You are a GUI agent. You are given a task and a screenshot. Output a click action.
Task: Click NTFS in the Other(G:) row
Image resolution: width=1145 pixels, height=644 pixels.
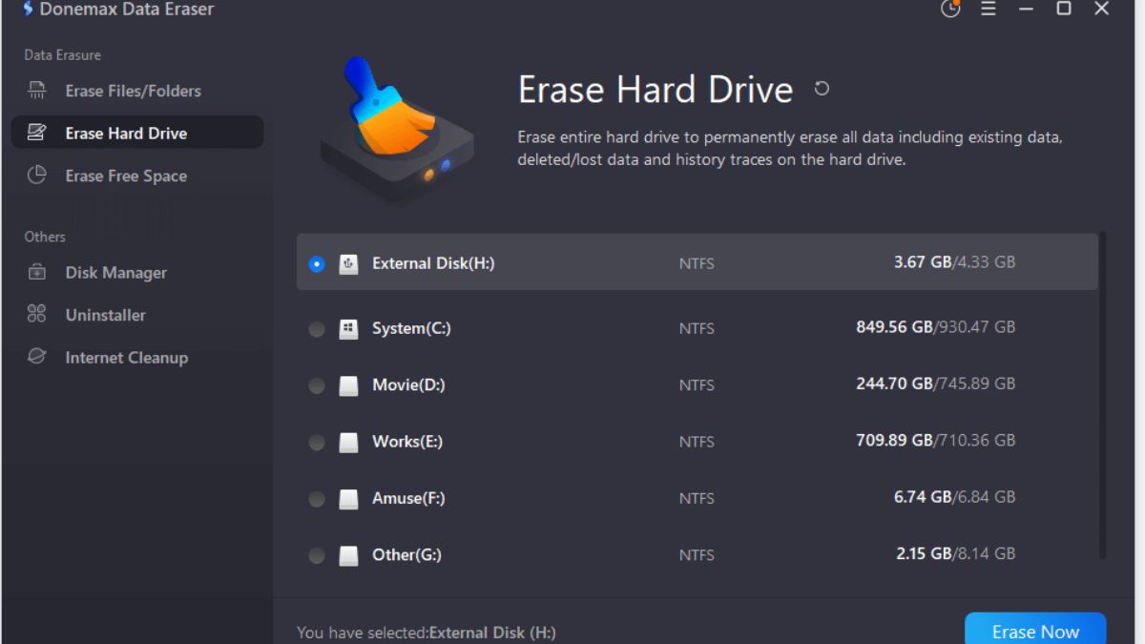(x=697, y=555)
